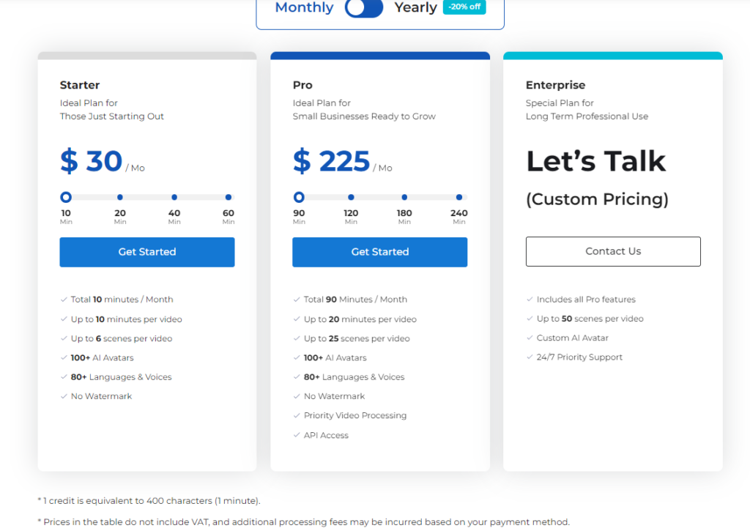
Task: Choose 40 Min on Starter slider
Action: click(x=174, y=197)
